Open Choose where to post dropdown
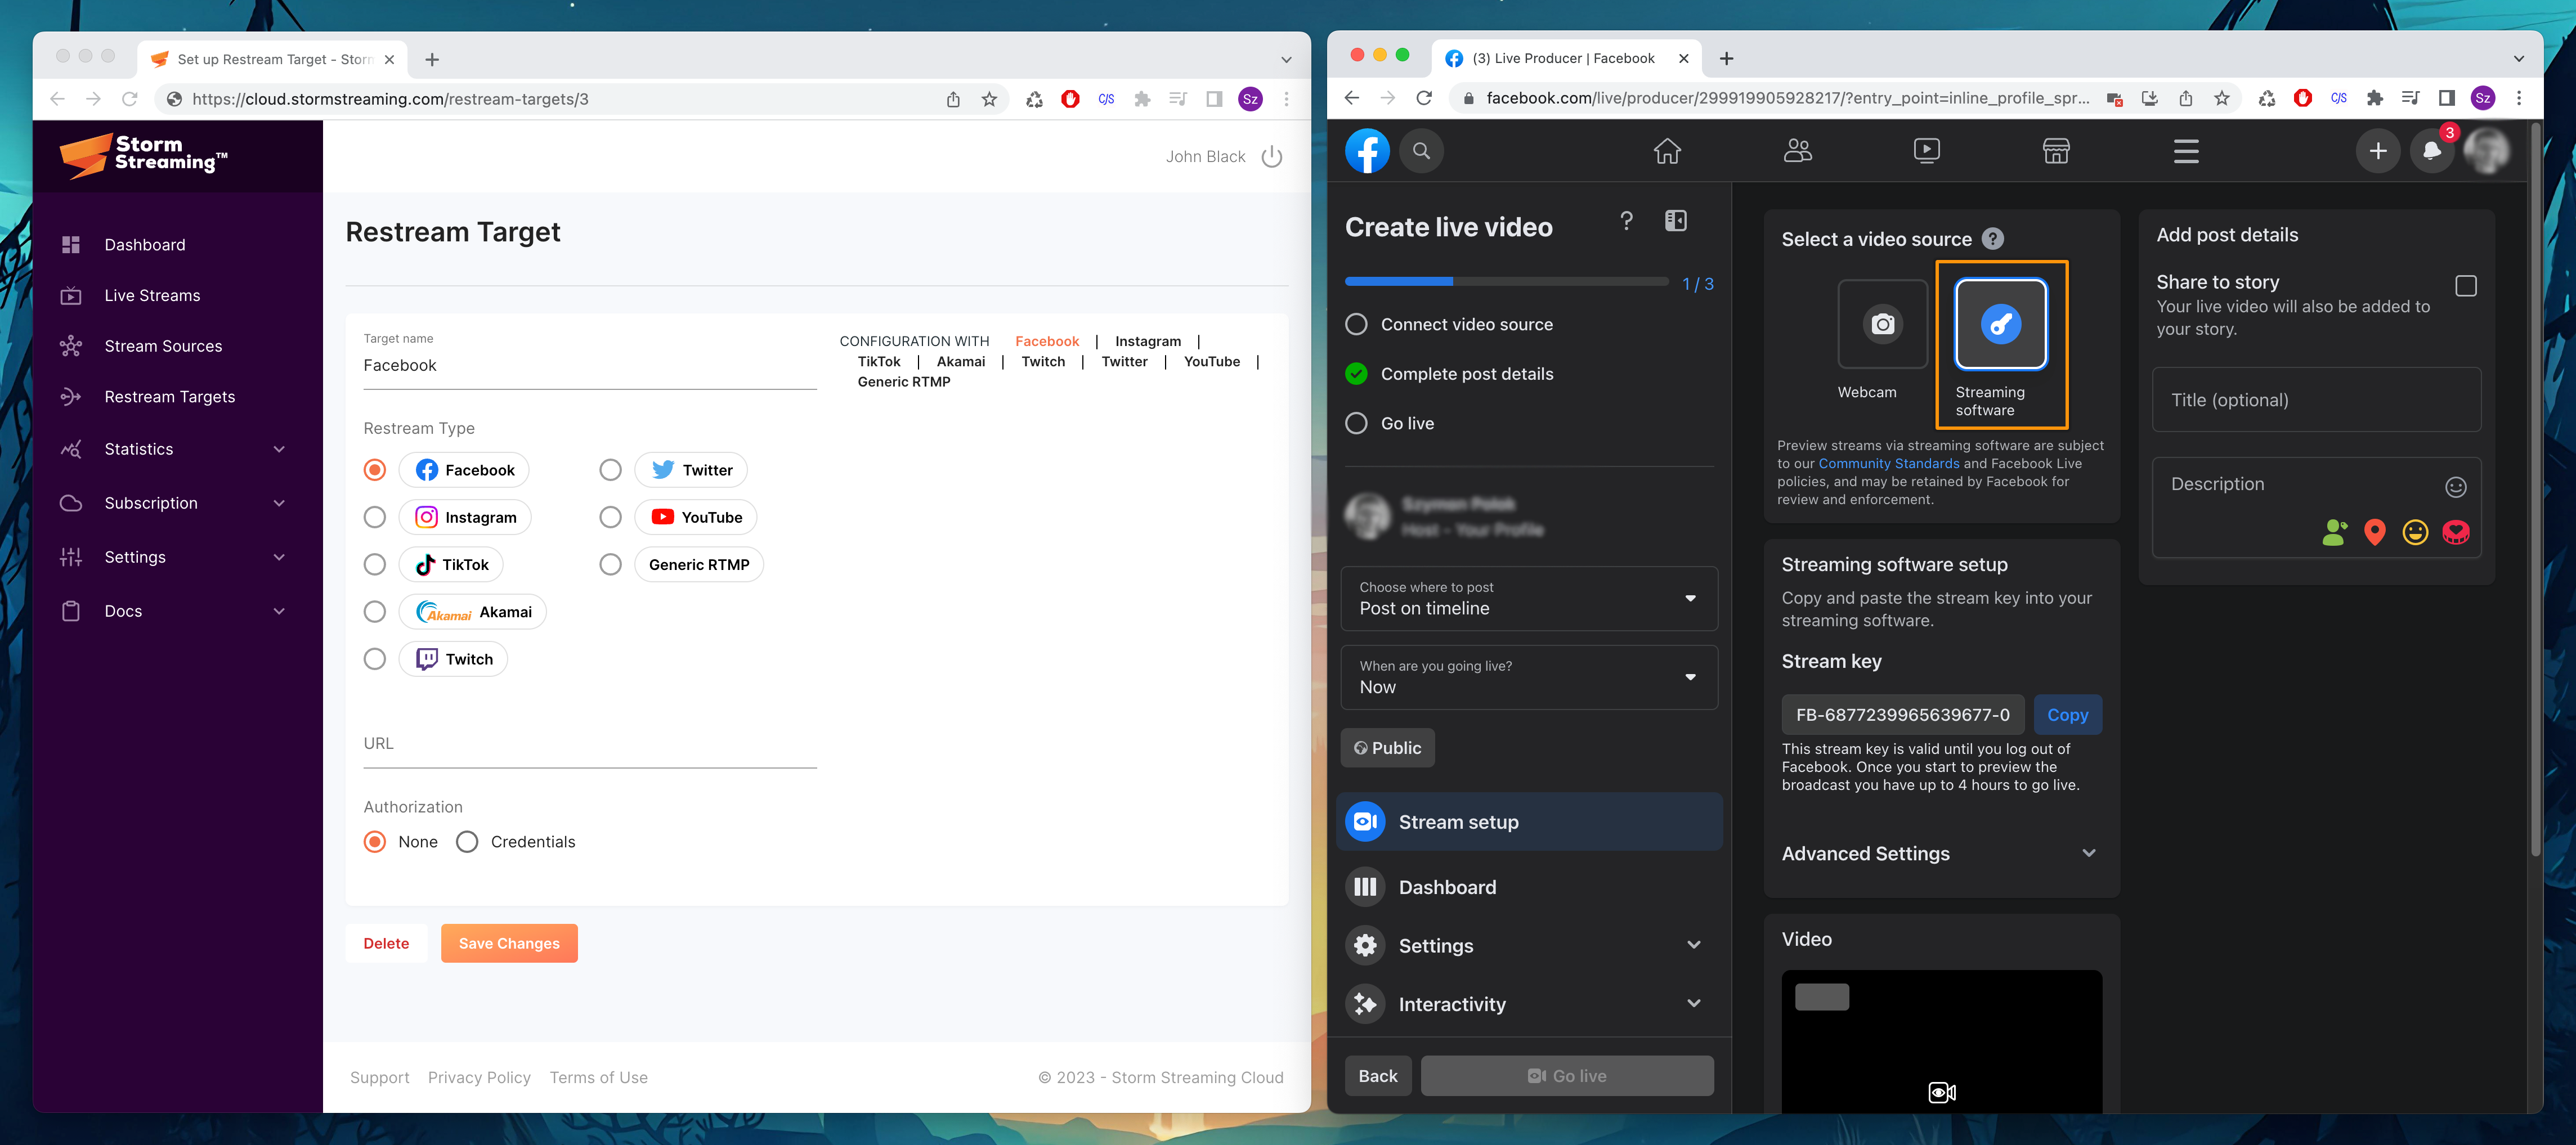 click(x=1529, y=599)
